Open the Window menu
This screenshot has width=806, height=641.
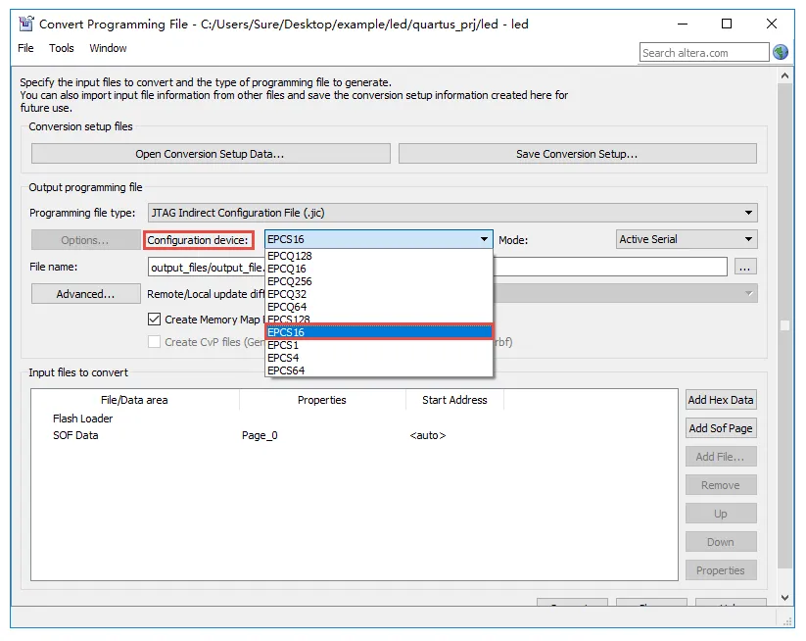click(108, 48)
